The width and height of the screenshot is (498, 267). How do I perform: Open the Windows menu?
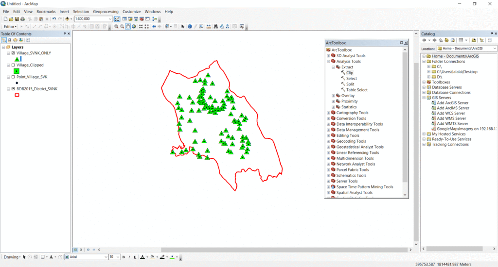click(x=153, y=12)
